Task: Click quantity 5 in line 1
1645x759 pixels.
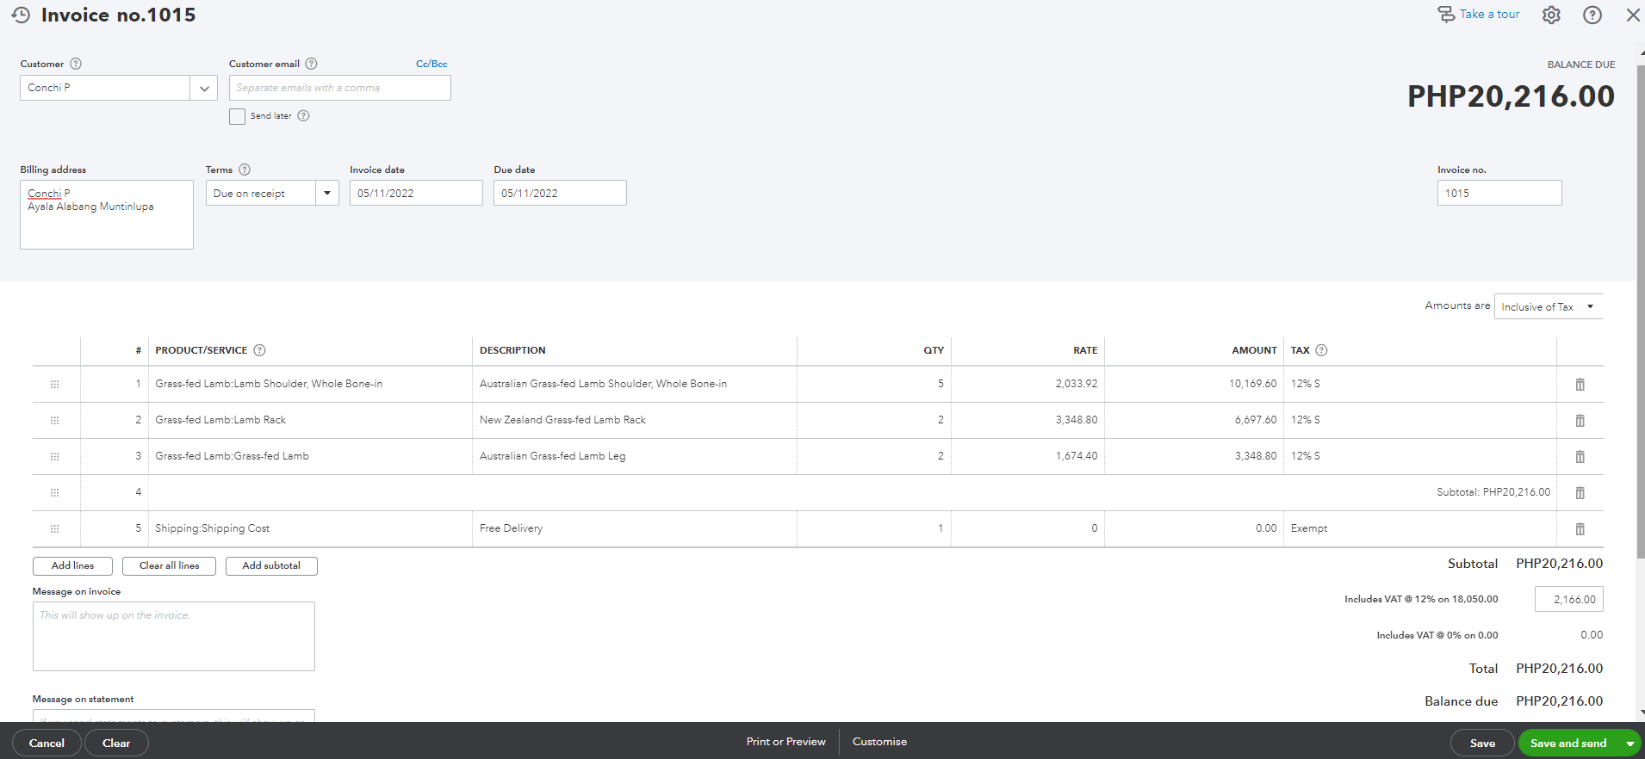Action: pos(874,384)
